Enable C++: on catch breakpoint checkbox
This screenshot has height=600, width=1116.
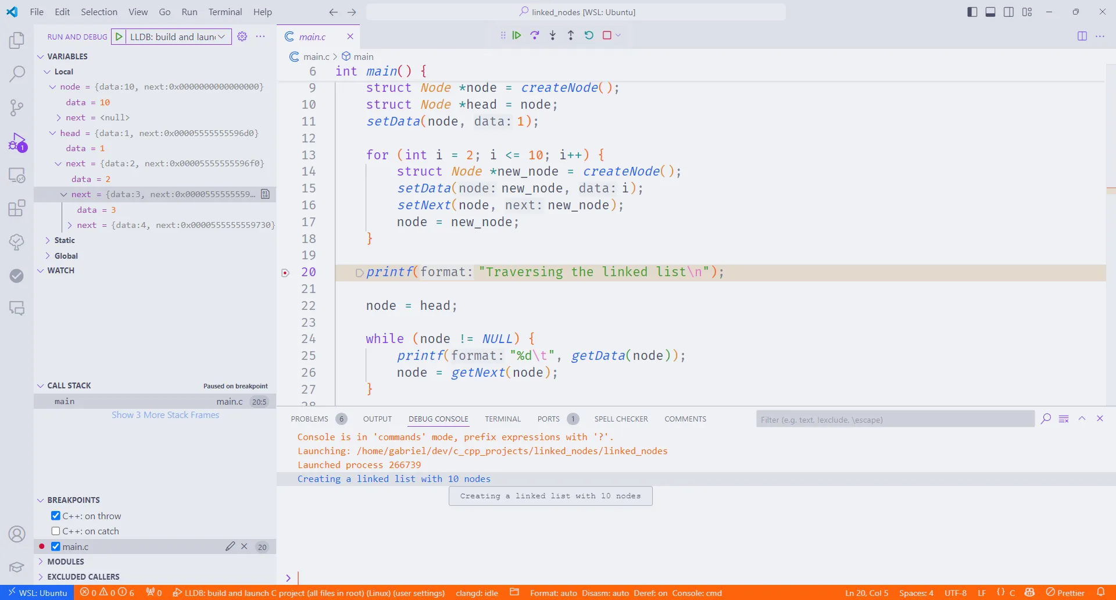coord(56,531)
